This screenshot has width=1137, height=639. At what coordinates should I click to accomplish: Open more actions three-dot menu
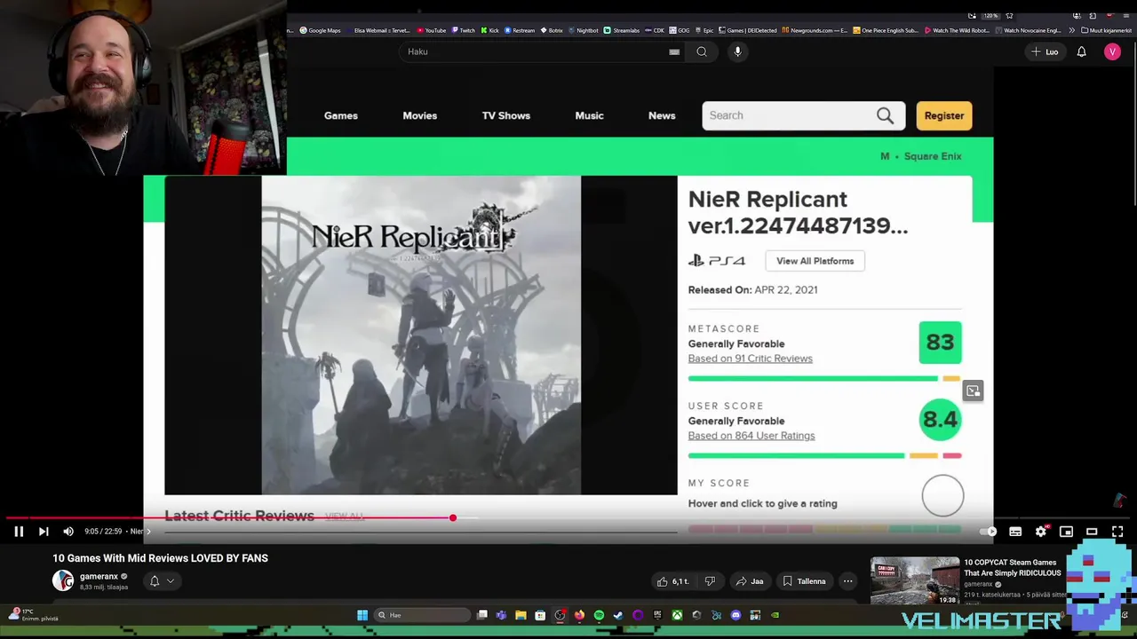click(847, 581)
